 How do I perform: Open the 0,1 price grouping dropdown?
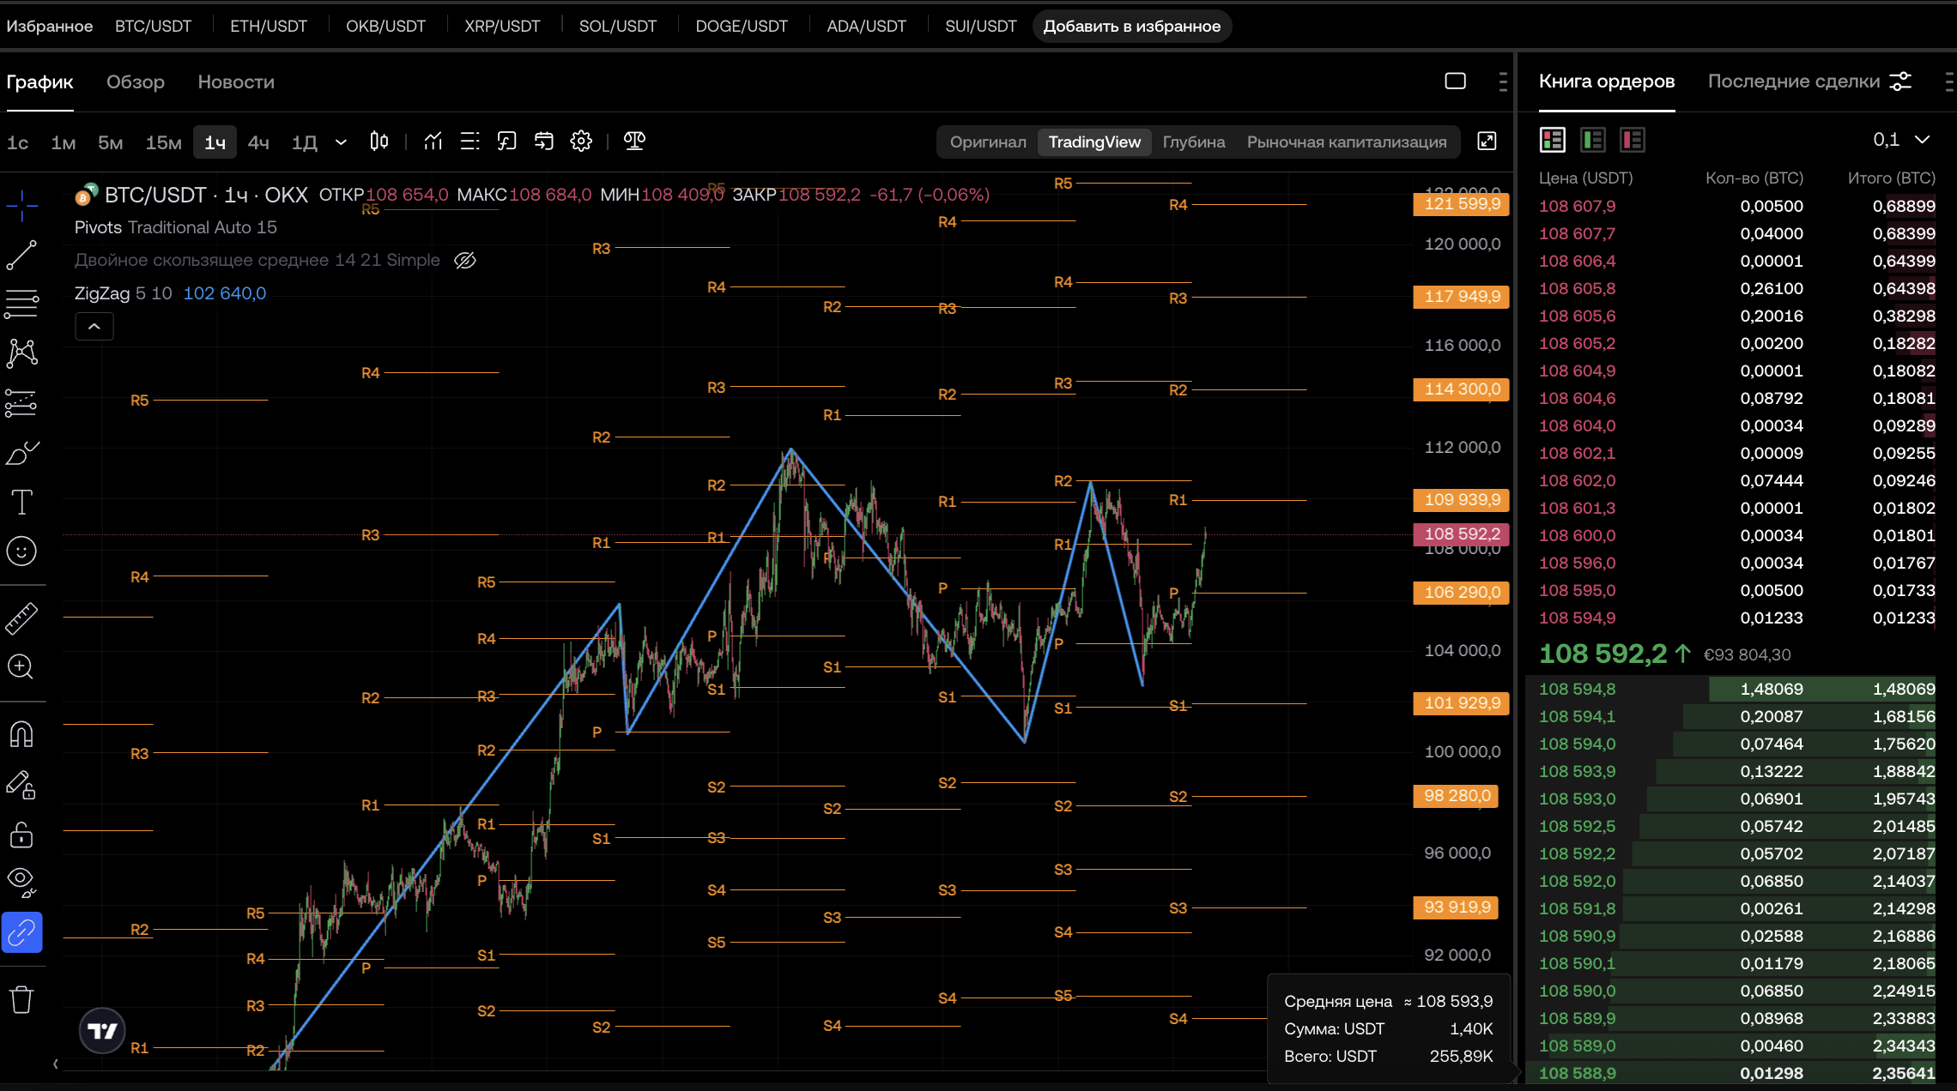click(1900, 140)
